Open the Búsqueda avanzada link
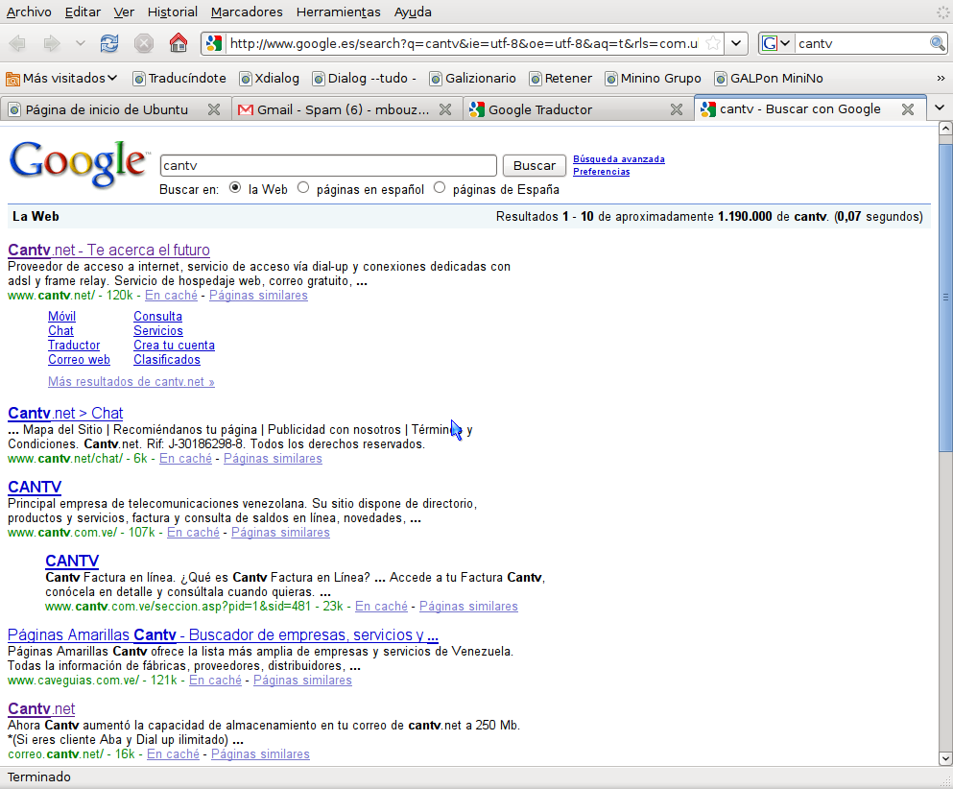 pyautogui.click(x=619, y=159)
